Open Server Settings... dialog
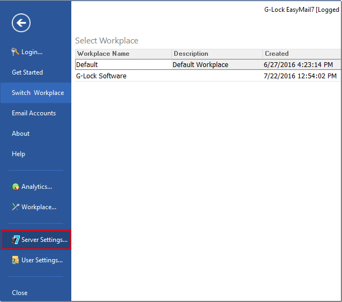Screen dimensions: 342x302 36,240
